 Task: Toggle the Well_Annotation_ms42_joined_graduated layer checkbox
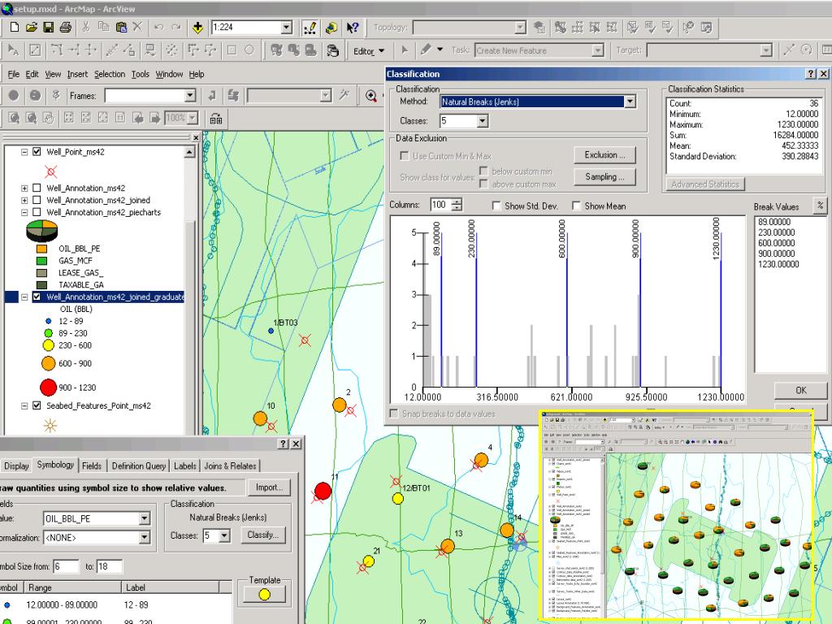(37, 297)
